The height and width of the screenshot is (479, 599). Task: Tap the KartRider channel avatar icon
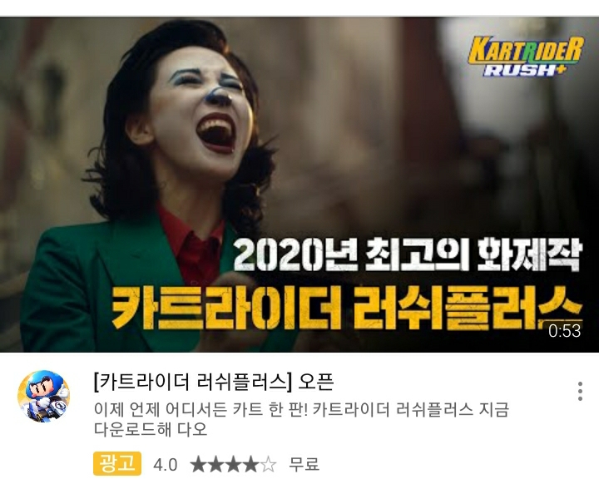44,396
